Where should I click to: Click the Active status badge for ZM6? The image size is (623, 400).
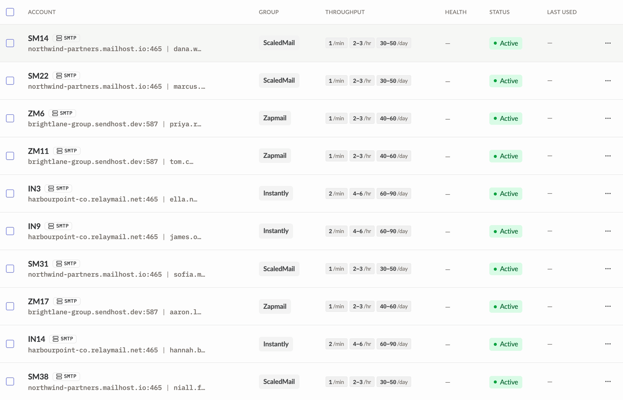tap(506, 118)
